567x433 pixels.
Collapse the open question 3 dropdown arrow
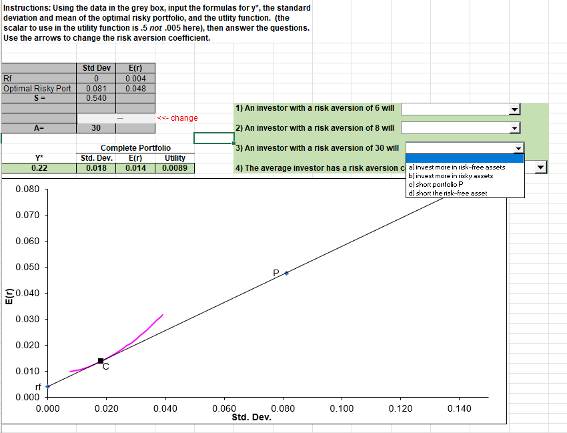point(519,147)
